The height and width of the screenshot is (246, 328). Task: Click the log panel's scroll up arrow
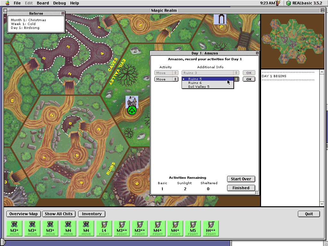point(322,72)
